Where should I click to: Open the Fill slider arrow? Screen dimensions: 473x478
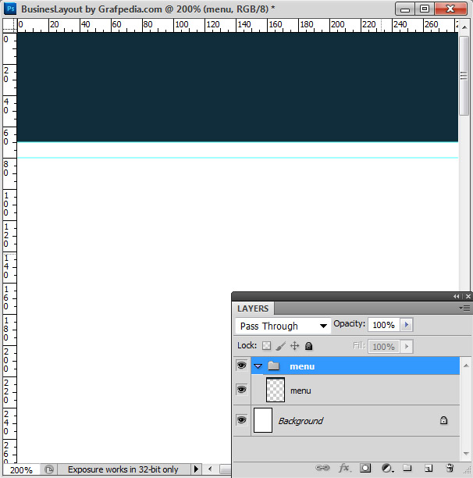[x=407, y=347]
